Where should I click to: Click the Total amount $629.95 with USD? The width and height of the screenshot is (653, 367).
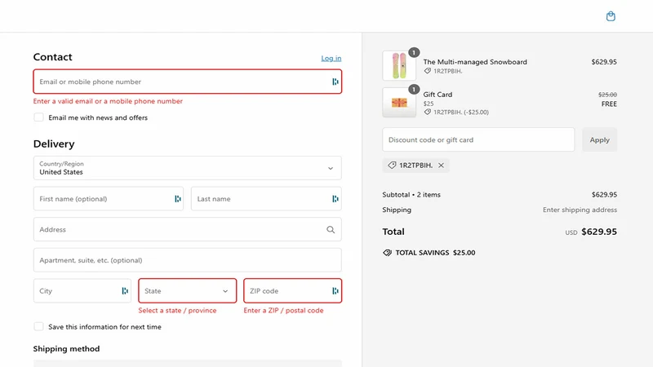(x=591, y=232)
